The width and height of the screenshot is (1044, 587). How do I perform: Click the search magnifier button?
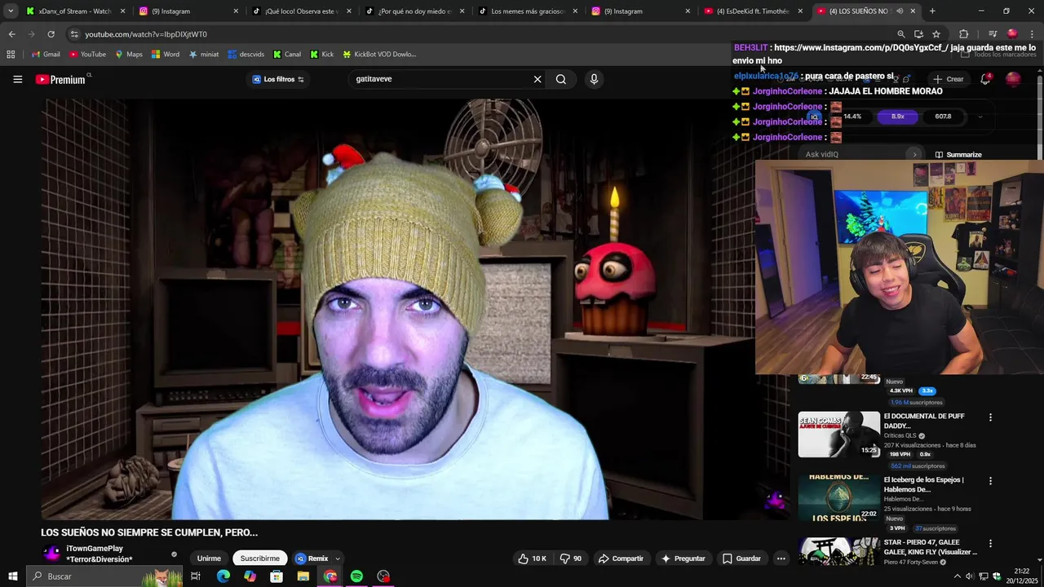click(561, 79)
